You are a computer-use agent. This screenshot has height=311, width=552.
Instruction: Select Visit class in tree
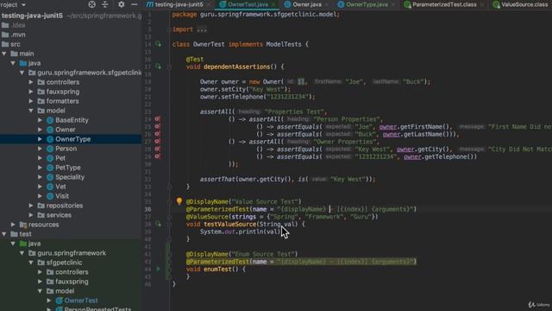[x=62, y=196]
